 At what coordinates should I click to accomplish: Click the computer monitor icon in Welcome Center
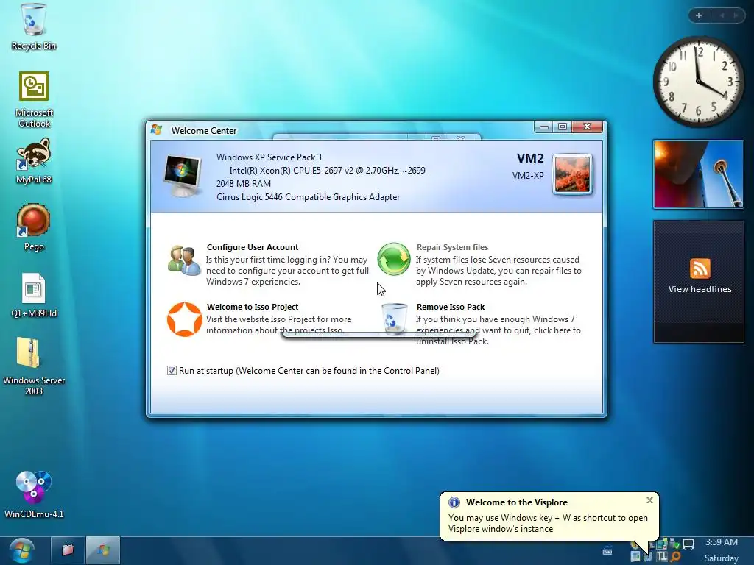(183, 176)
